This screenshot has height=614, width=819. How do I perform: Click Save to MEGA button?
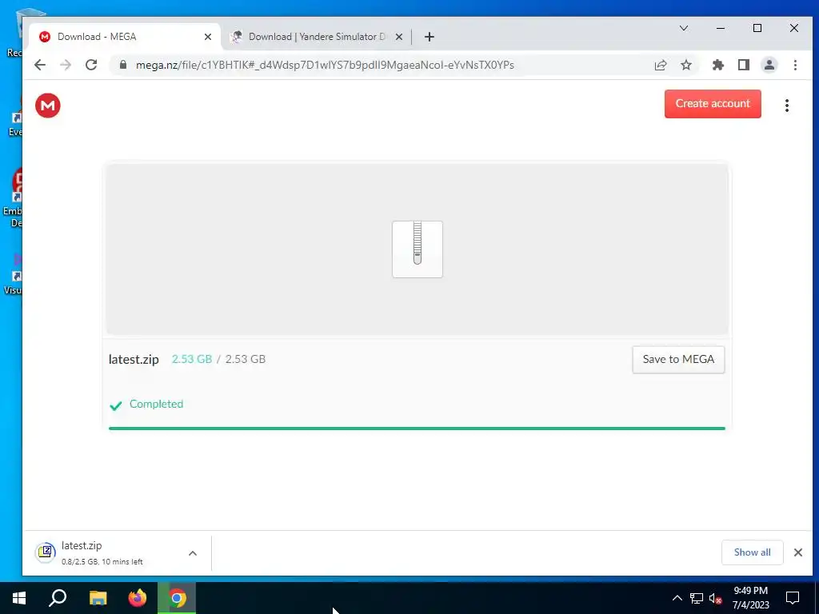coord(678,359)
